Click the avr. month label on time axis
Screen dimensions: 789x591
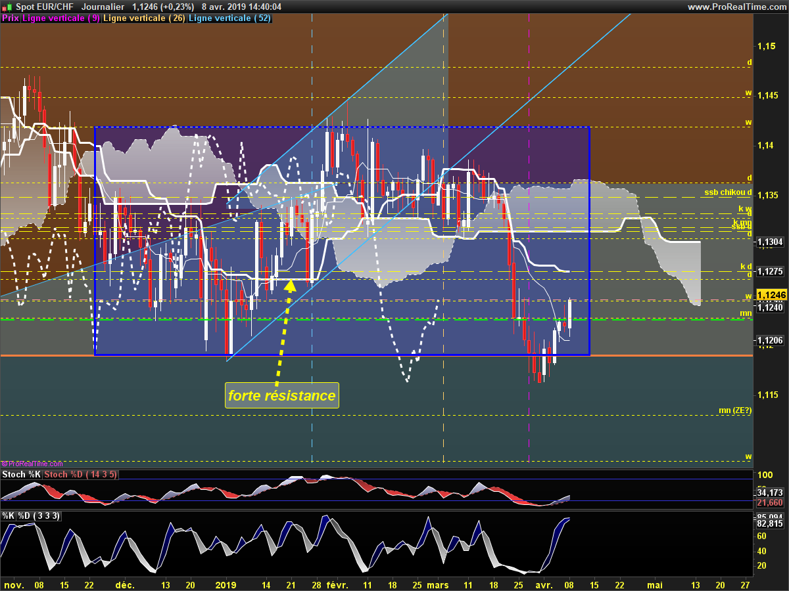pos(544,584)
